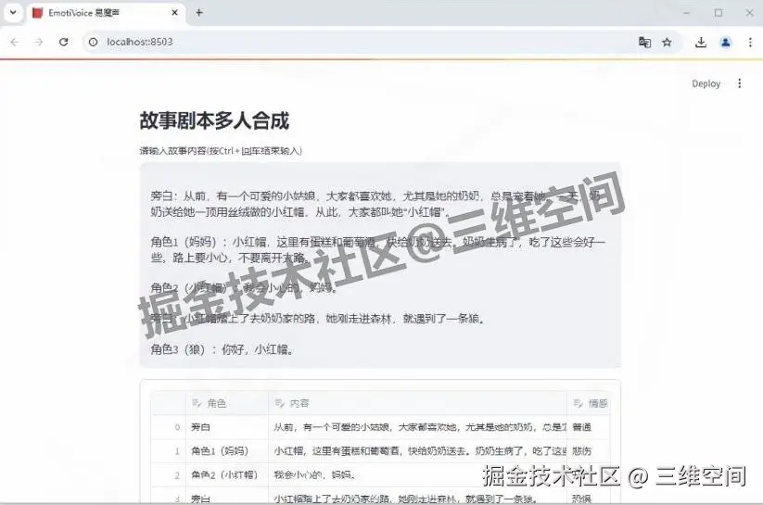Click the 情感 column header
Image resolution: width=763 pixels, height=505 pixels.
[x=589, y=403]
